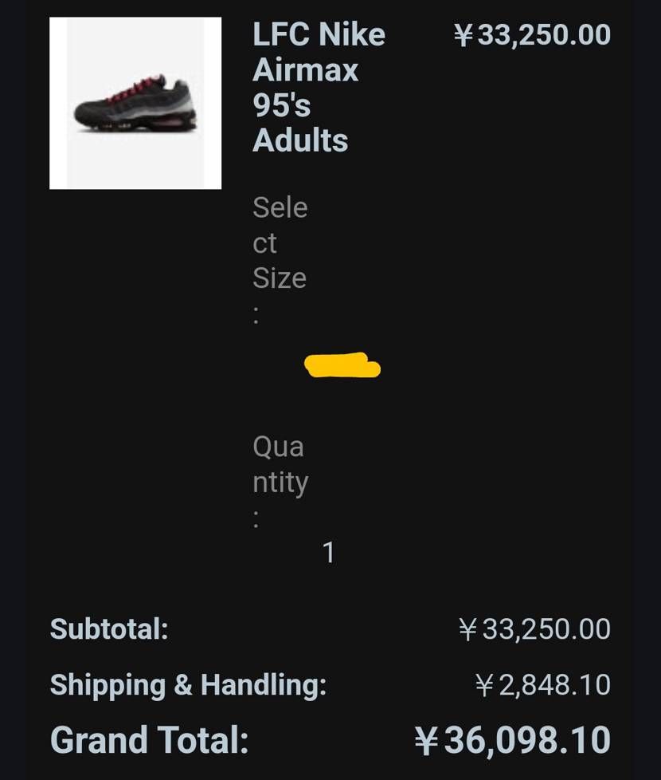The height and width of the screenshot is (780, 661).
Task: Click the colon below the Select Size label
Action: tap(256, 314)
